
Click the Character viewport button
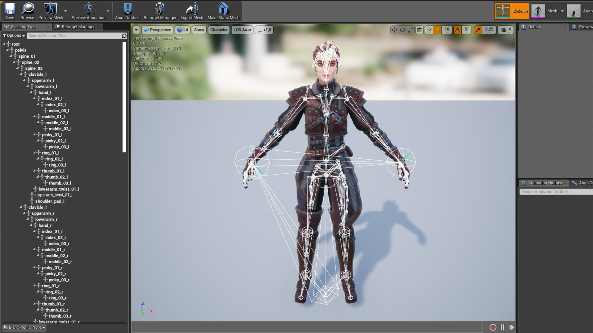point(219,30)
